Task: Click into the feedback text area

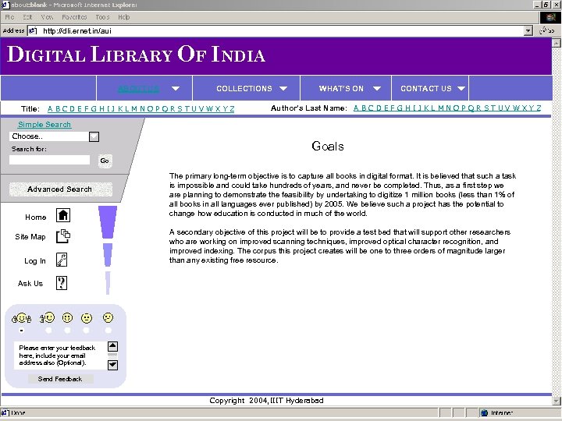Action: pos(61,356)
